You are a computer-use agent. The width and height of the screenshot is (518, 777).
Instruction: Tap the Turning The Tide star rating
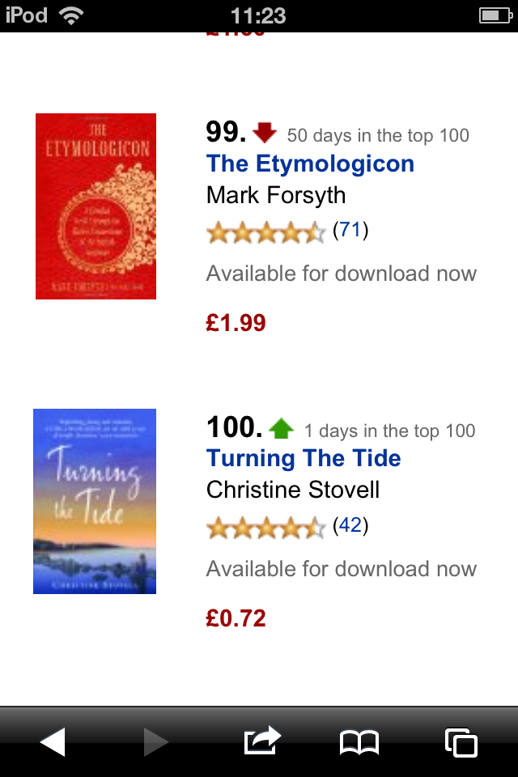[x=265, y=528]
